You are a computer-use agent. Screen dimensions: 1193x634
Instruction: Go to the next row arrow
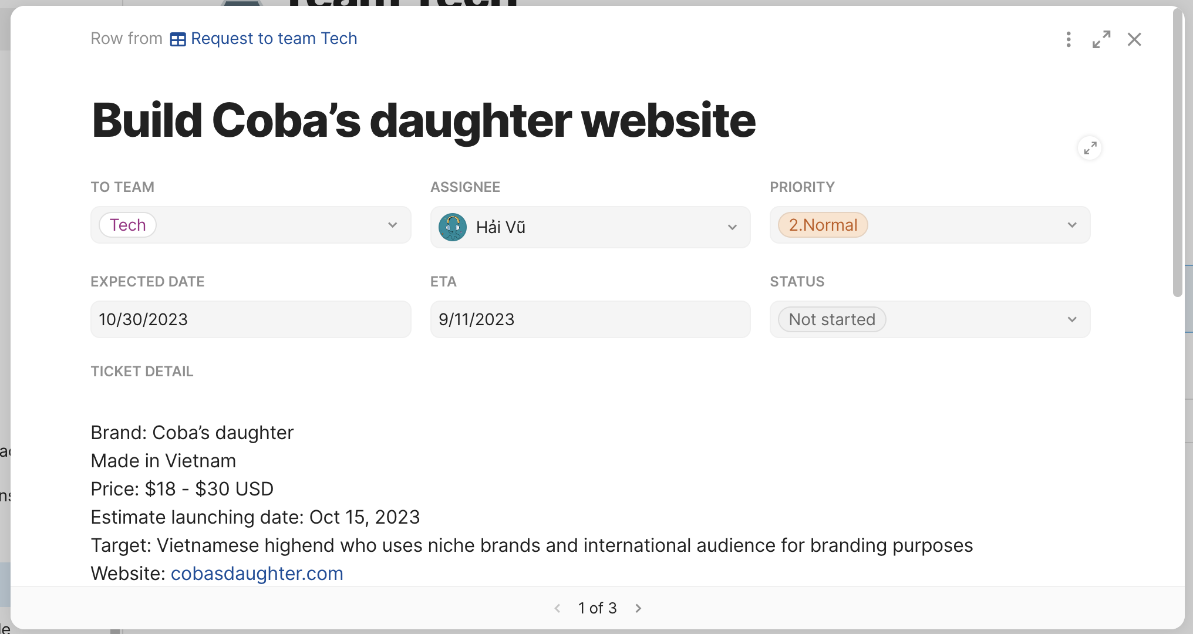point(638,608)
